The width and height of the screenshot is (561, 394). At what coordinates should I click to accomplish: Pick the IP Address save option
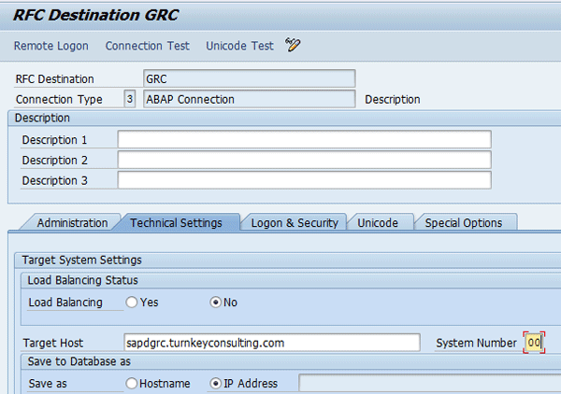(x=217, y=384)
